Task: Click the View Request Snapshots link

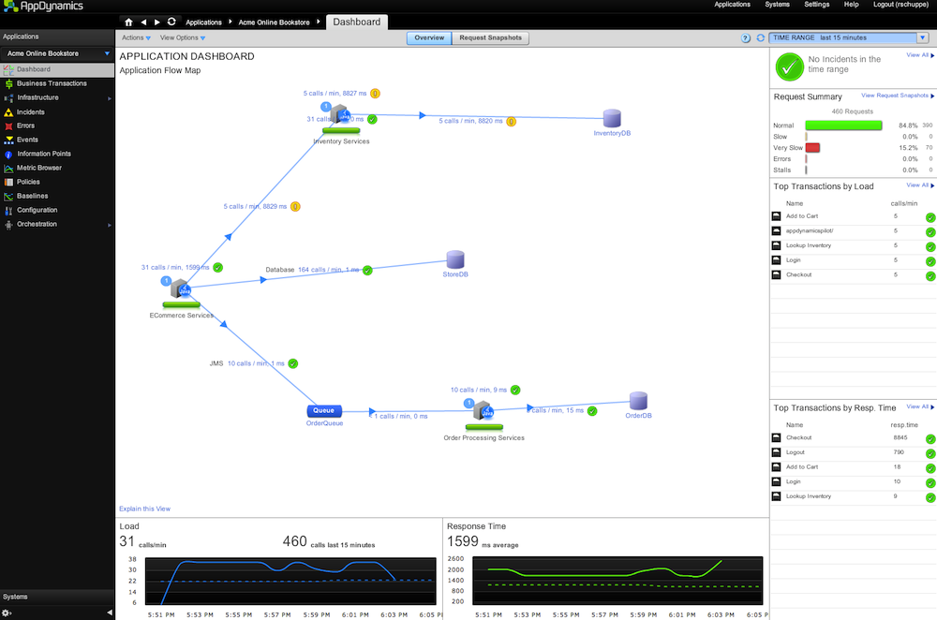Action: coord(897,96)
